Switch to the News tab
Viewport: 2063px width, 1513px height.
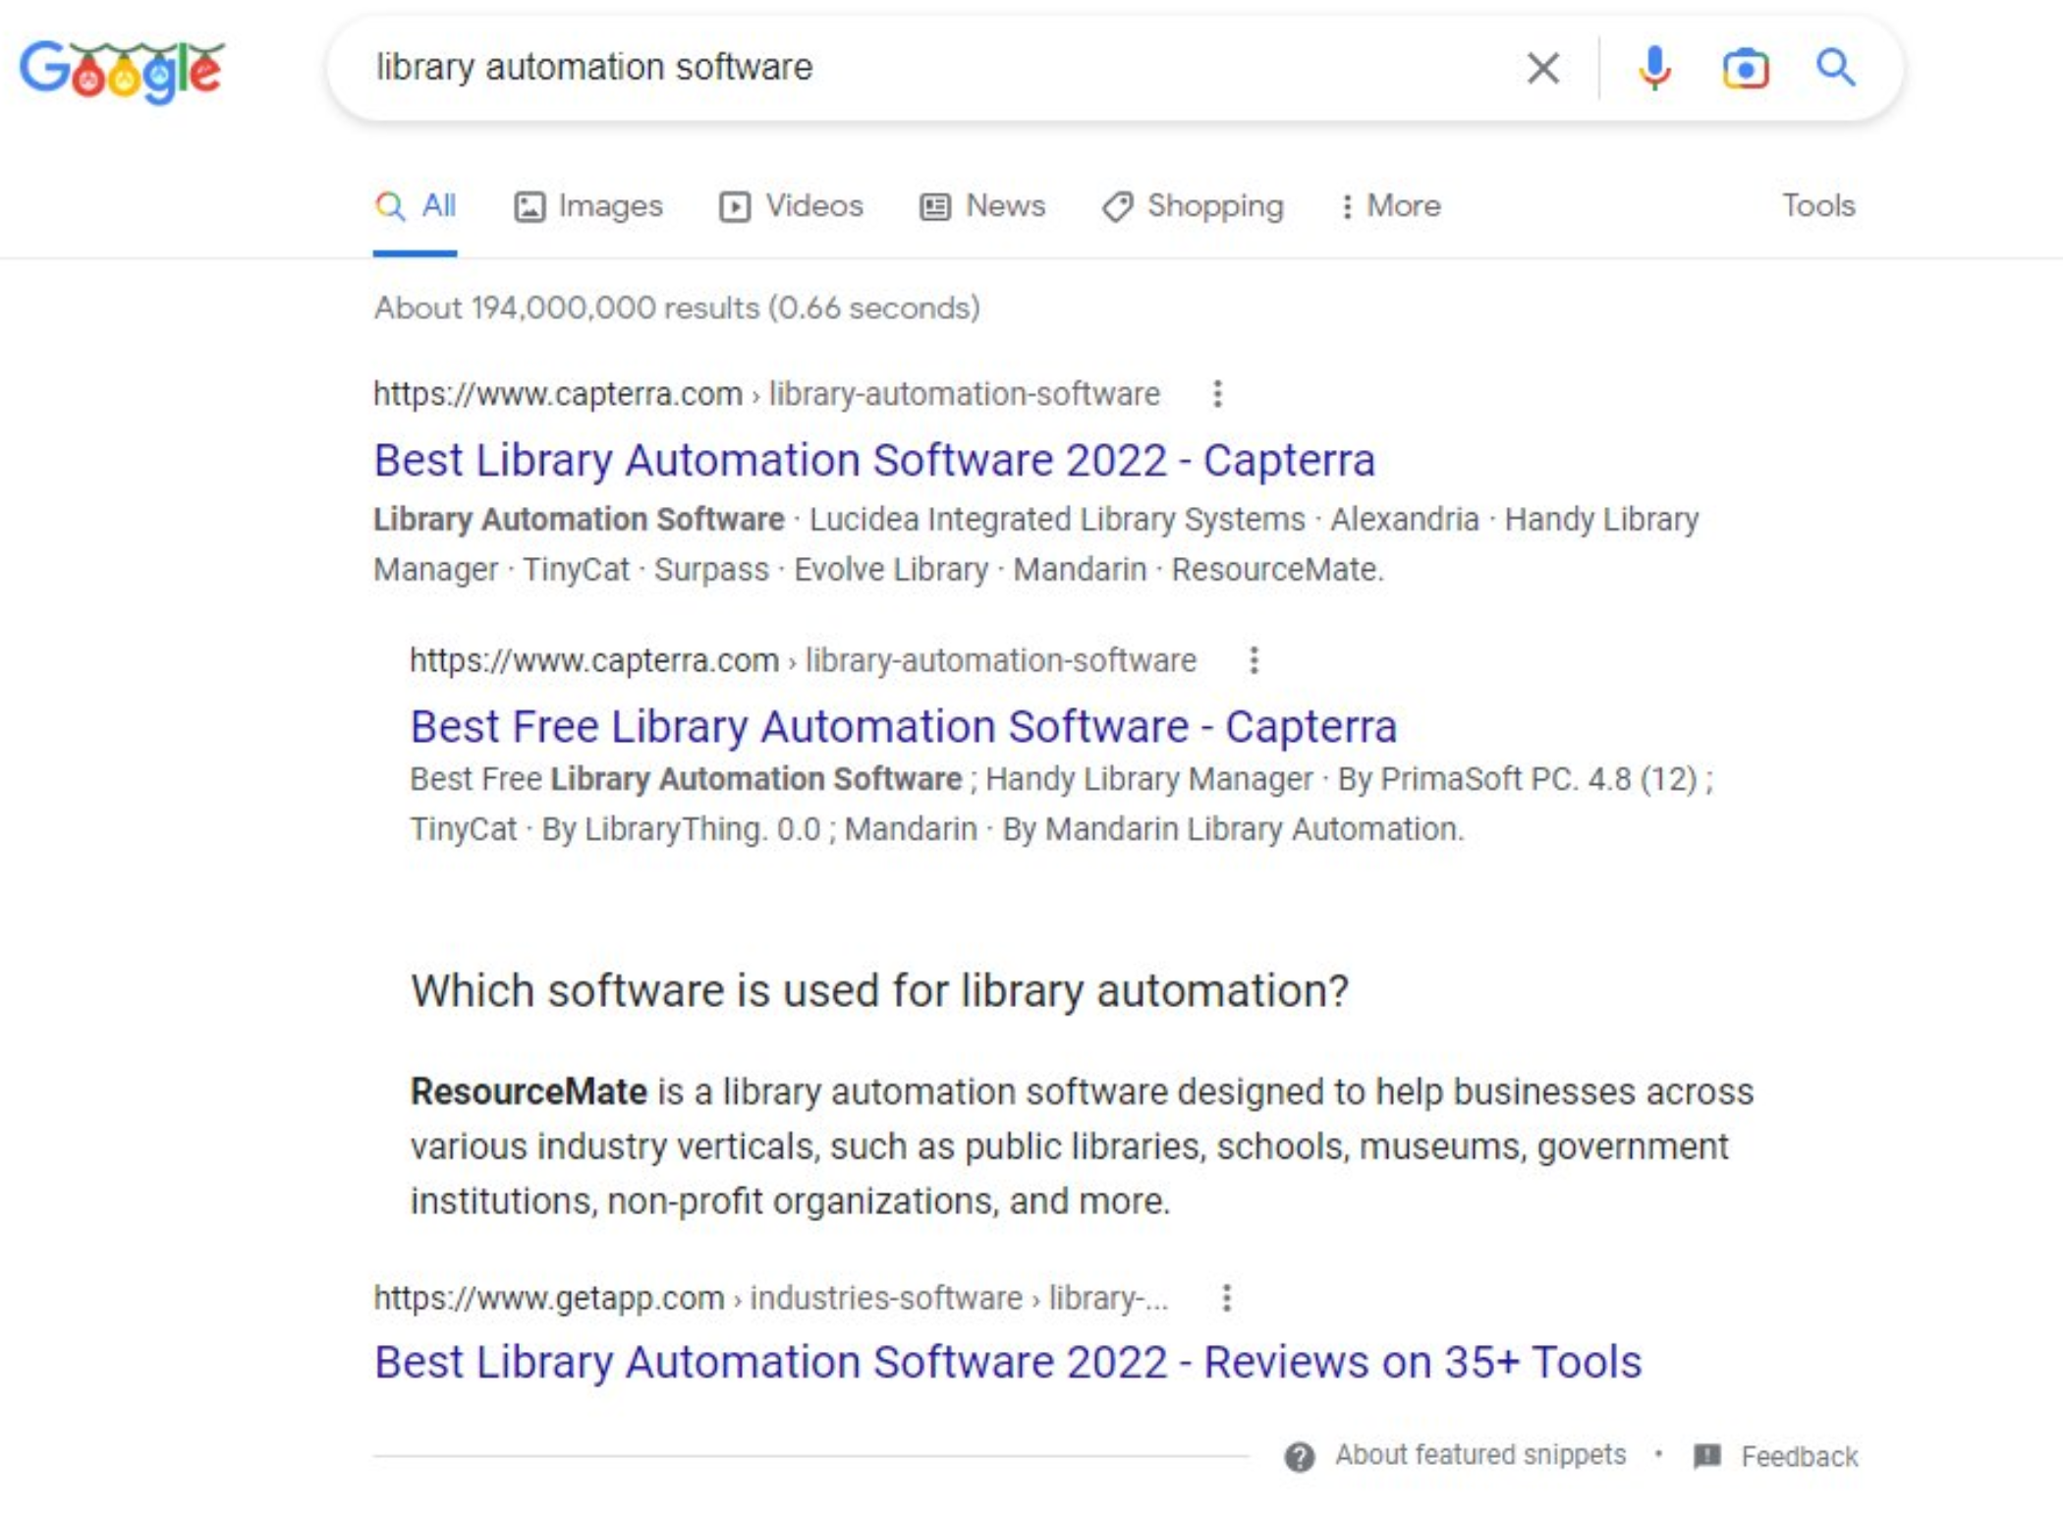[x=982, y=206]
